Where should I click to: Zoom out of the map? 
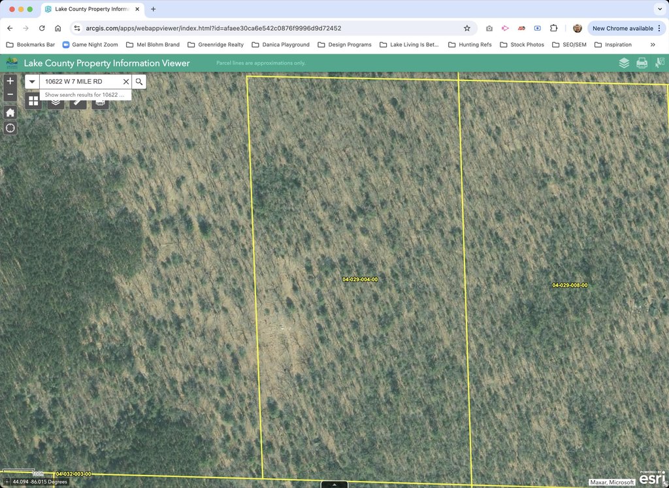[x=10, y=95]
